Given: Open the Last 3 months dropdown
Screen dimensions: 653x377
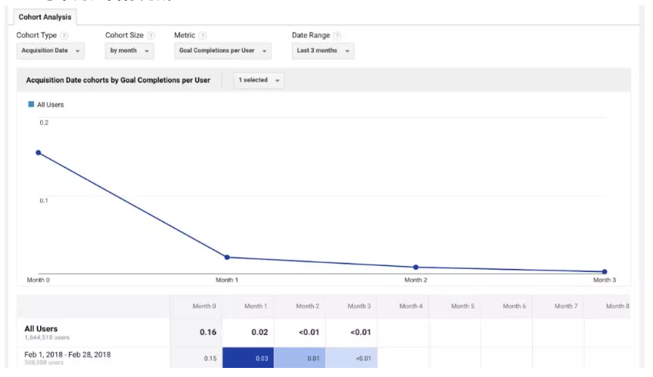Looking at the screenshot, I should click(323, 51).
